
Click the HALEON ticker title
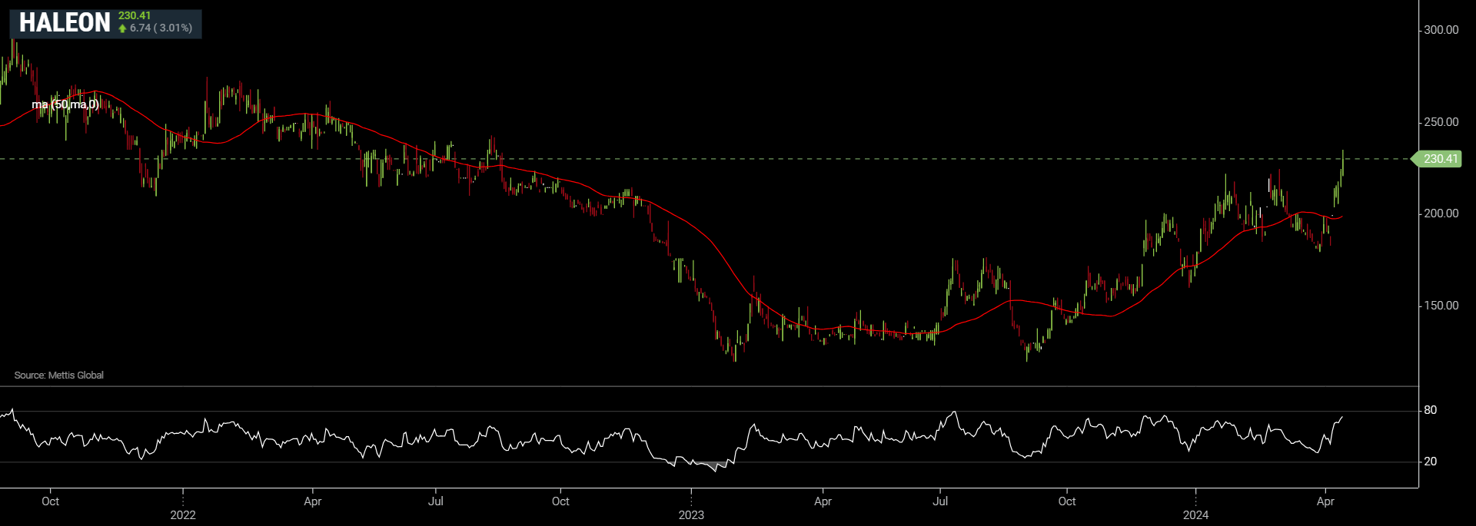65,23
